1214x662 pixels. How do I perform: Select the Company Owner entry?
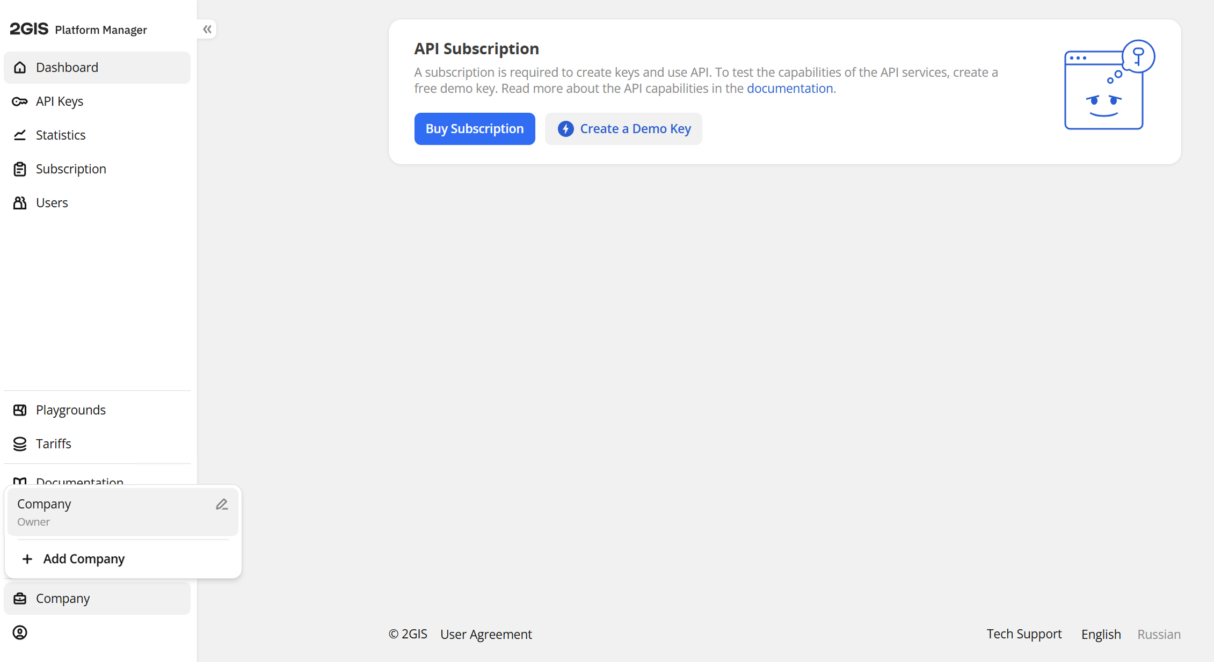[x=107, y=512]
